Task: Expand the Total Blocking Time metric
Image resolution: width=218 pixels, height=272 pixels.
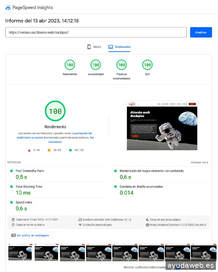Action: (29, 187)
